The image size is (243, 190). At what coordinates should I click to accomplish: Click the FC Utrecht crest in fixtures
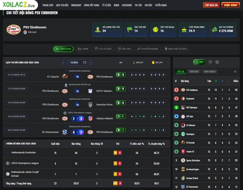(65, 77)
